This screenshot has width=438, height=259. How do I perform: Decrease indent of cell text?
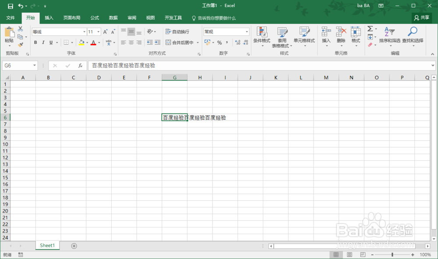click(150, 43)
